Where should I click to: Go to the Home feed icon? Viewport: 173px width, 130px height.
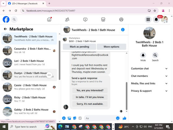(49, 19)
